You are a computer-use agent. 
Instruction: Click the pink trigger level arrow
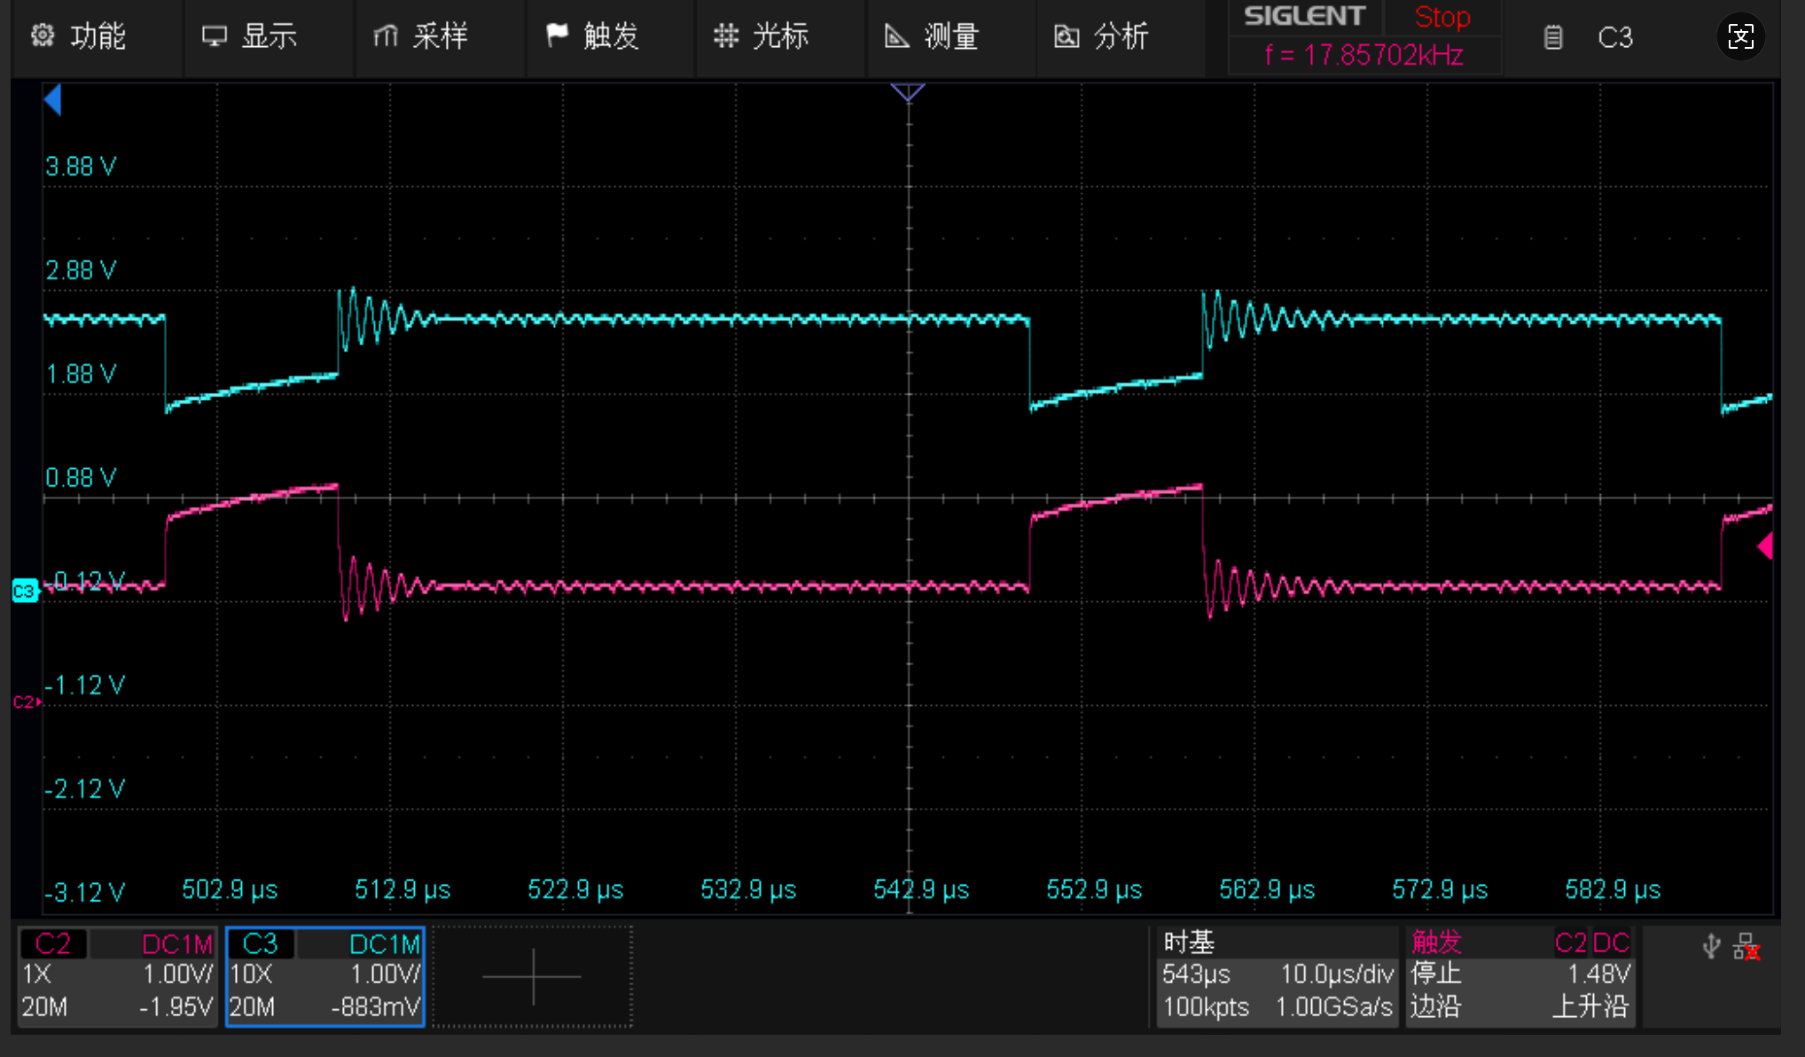[1765, 546]
